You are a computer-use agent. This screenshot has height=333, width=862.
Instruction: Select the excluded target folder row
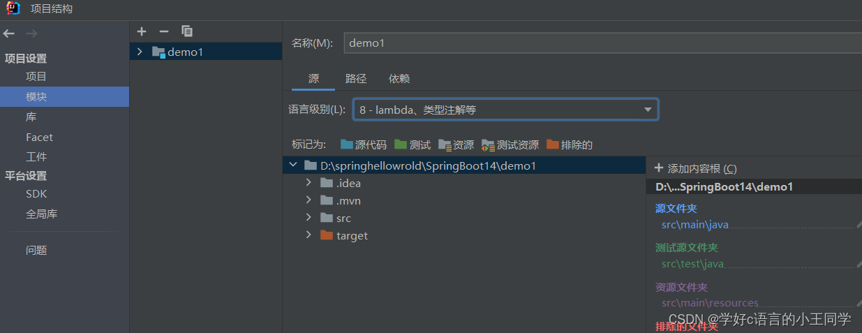click(464, 235)
